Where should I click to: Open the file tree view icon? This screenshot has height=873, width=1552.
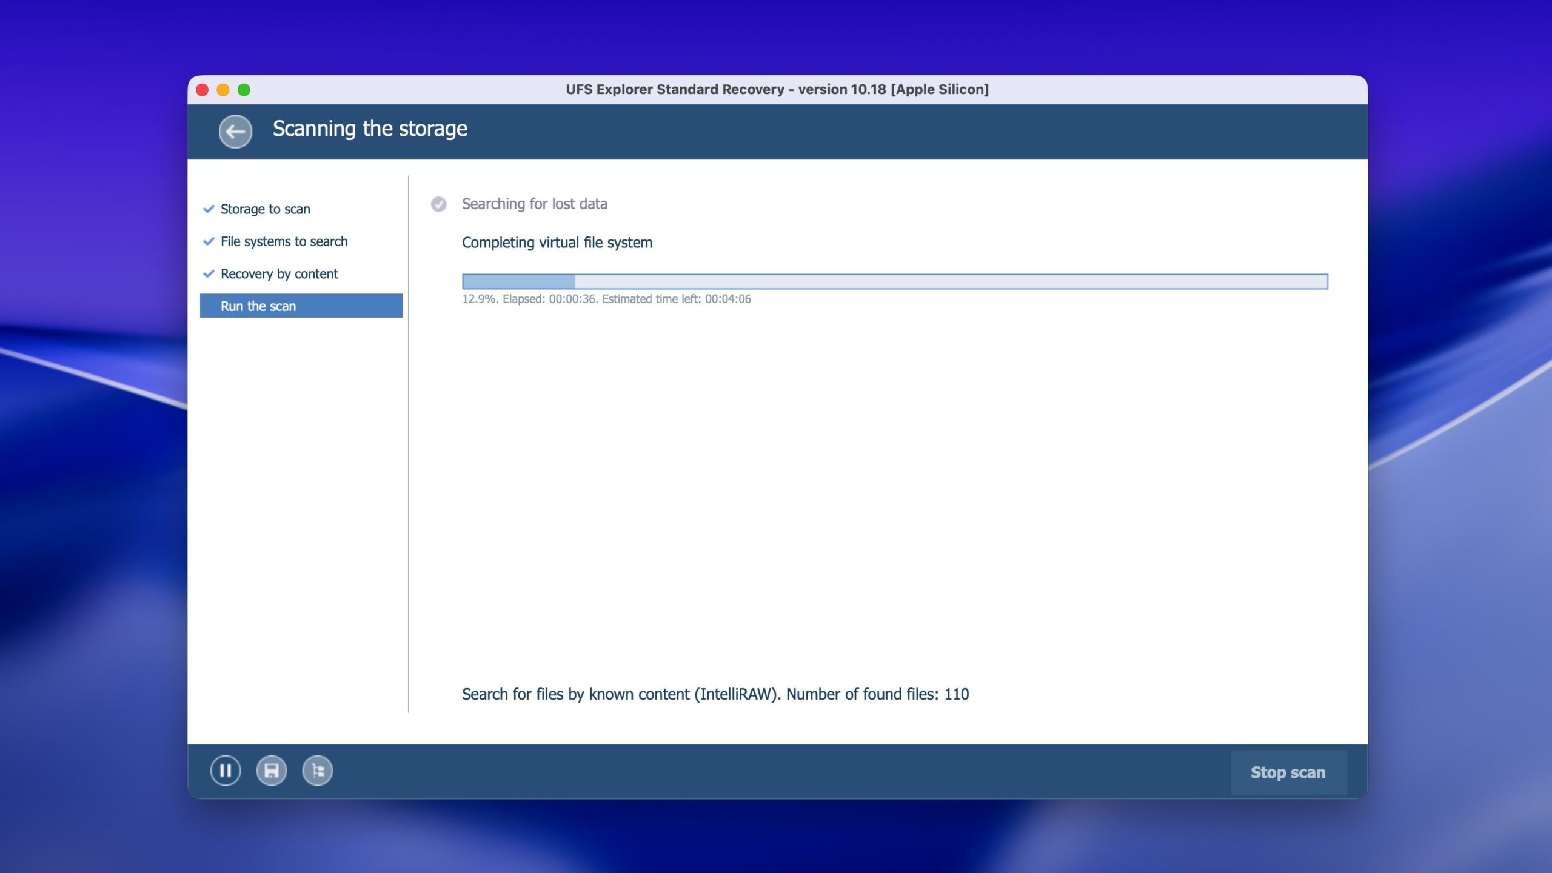pyautogui.click(x=318, y=771)
